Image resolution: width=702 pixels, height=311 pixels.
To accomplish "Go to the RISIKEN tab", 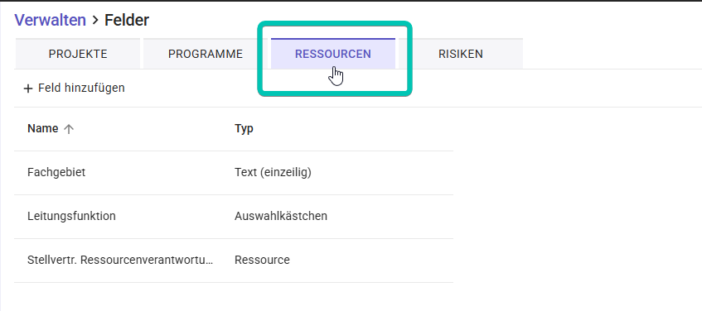I will coord(461,54).
